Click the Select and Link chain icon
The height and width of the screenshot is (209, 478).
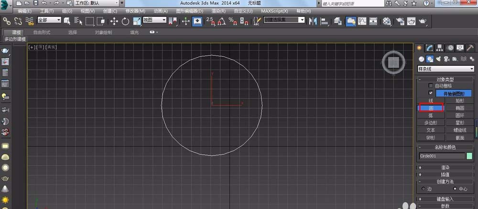click(x=7, y=21)
